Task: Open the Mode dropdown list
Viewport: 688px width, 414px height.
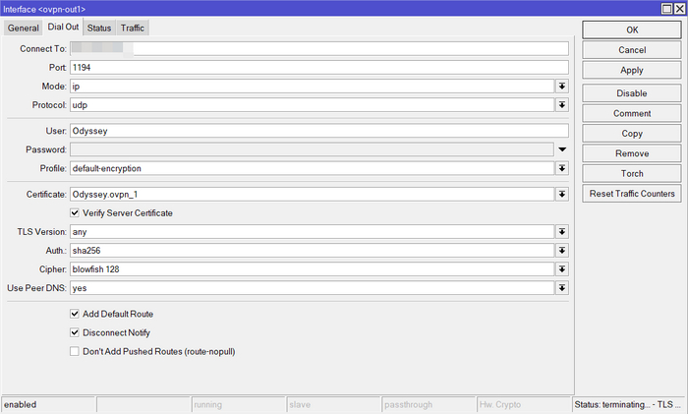Action: (x=562, y=87)
